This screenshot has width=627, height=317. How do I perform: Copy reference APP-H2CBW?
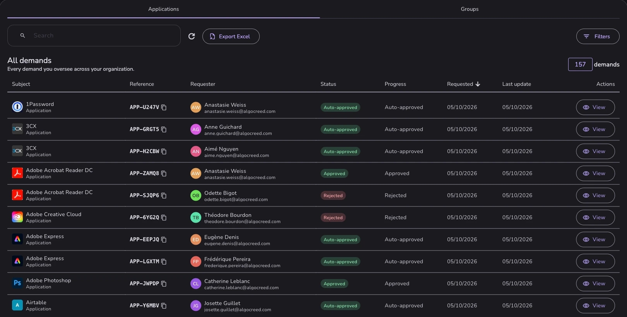(x=164, y=152)
